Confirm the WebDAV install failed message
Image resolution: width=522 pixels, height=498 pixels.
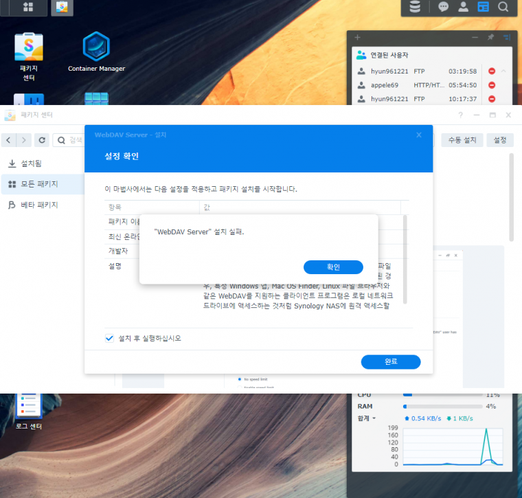click(333, 267)
